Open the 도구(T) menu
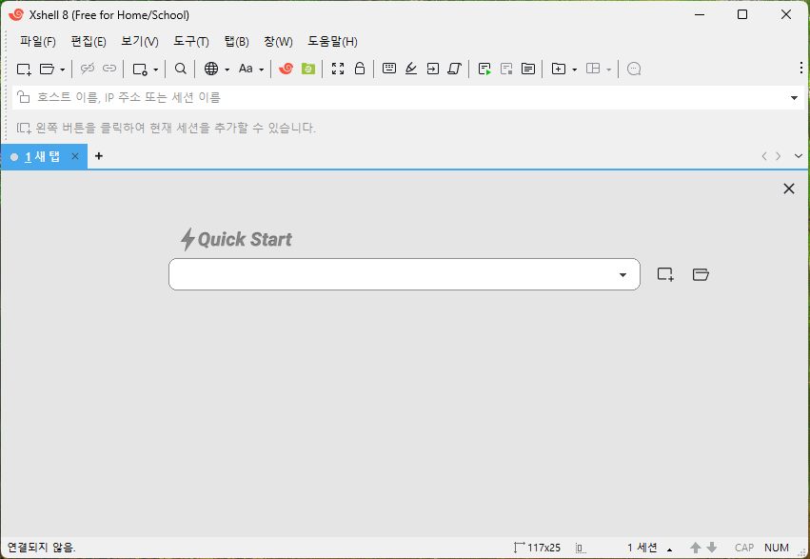The height and width of the screenshot is (559, 810). [189, 41]
